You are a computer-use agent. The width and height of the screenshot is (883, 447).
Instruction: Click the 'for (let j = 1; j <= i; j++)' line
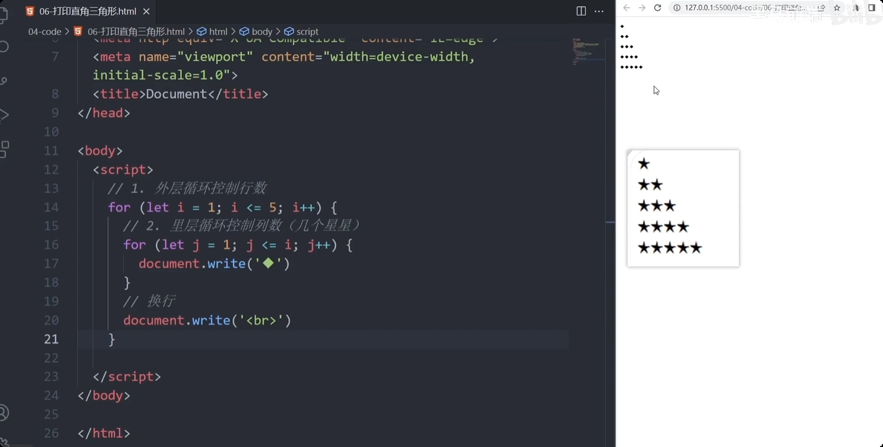tap(238, 244)
